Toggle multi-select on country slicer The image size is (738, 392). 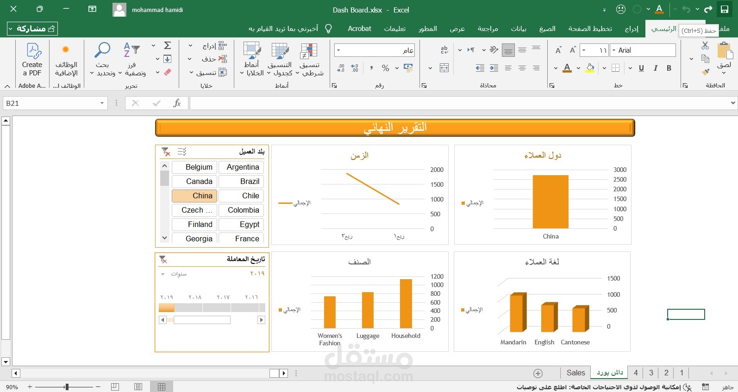click(x=182, y=152)
